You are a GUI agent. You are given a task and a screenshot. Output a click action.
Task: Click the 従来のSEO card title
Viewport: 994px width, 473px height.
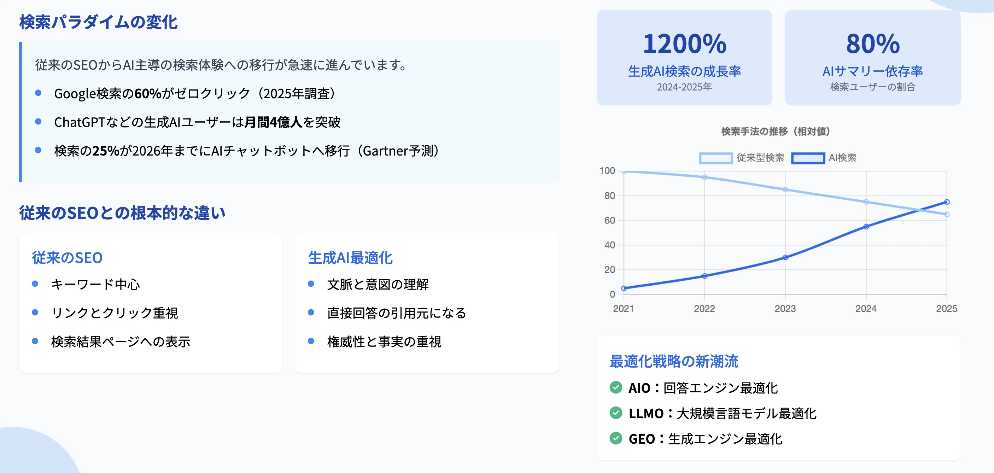pyautogui.click(x=67, y=258)
